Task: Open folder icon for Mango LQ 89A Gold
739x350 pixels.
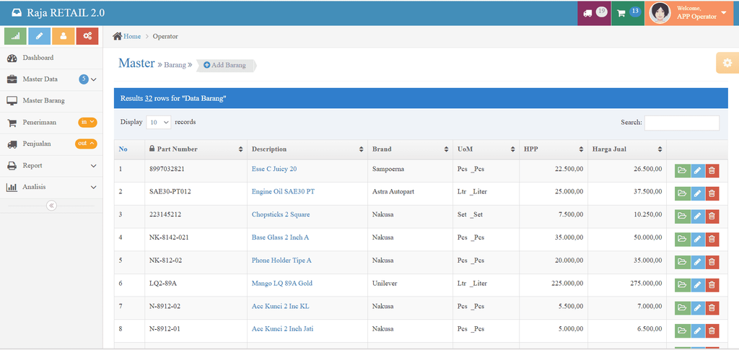Action: point(683,284)
